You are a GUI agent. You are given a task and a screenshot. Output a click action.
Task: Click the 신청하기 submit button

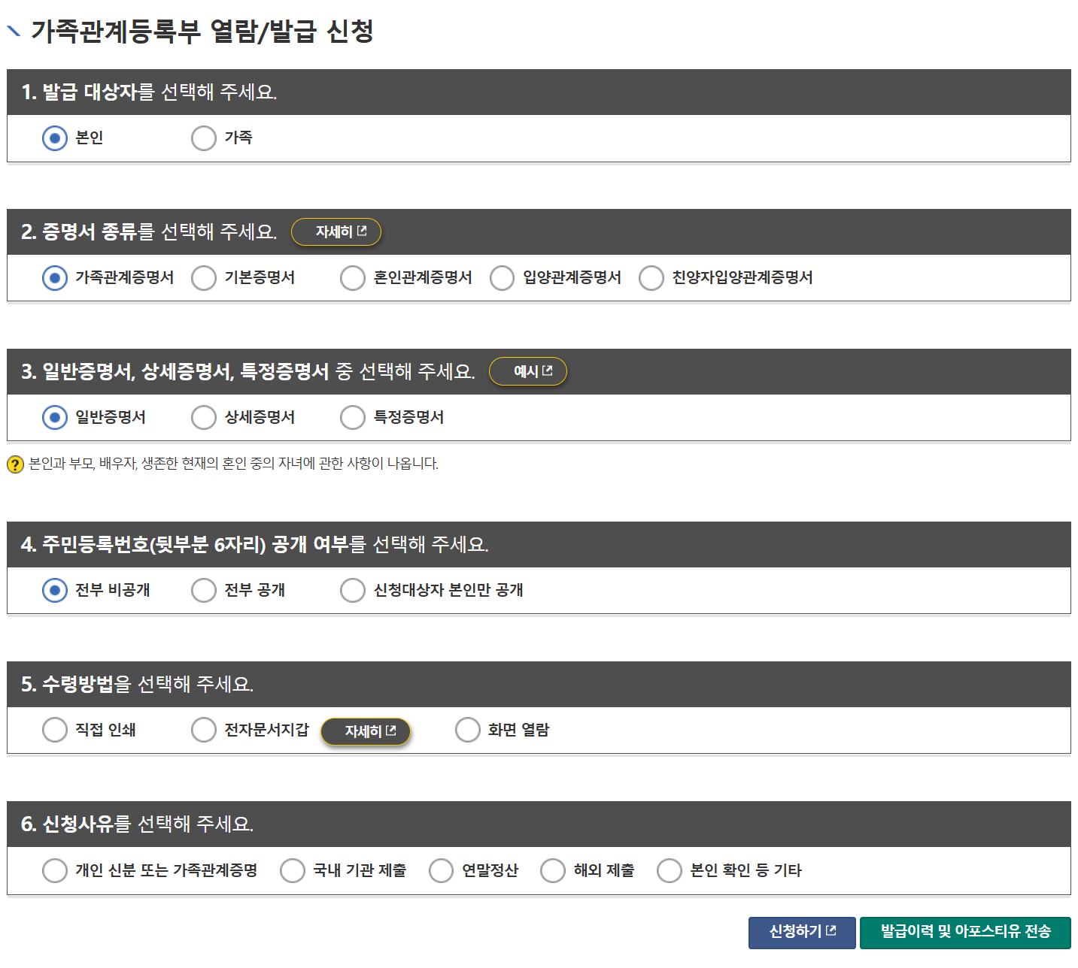802,932
